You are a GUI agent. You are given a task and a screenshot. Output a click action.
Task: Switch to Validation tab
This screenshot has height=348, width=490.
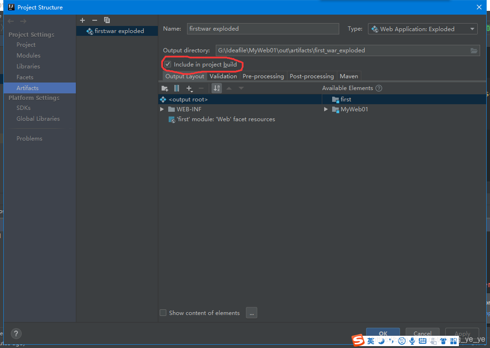pyautogui.click(x=223, y=76)
